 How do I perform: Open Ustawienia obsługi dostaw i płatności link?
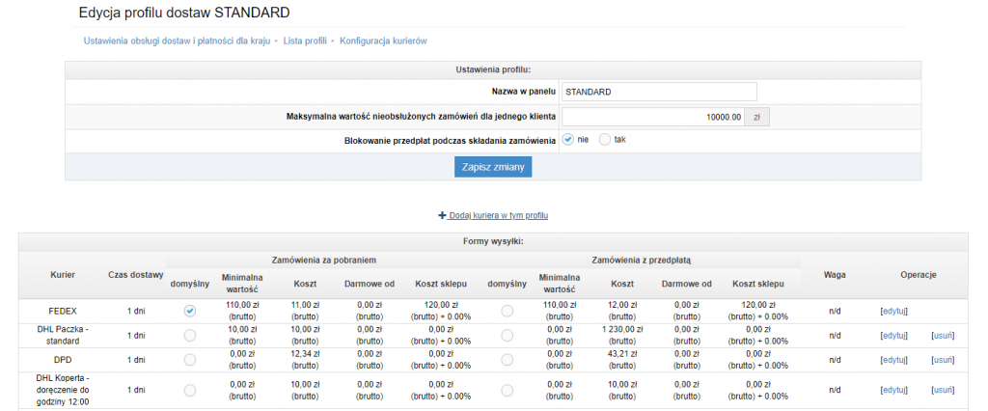pyautogui.click(x=177, y=41)
